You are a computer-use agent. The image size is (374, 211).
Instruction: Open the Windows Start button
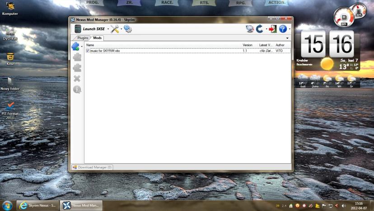[7, 206]
